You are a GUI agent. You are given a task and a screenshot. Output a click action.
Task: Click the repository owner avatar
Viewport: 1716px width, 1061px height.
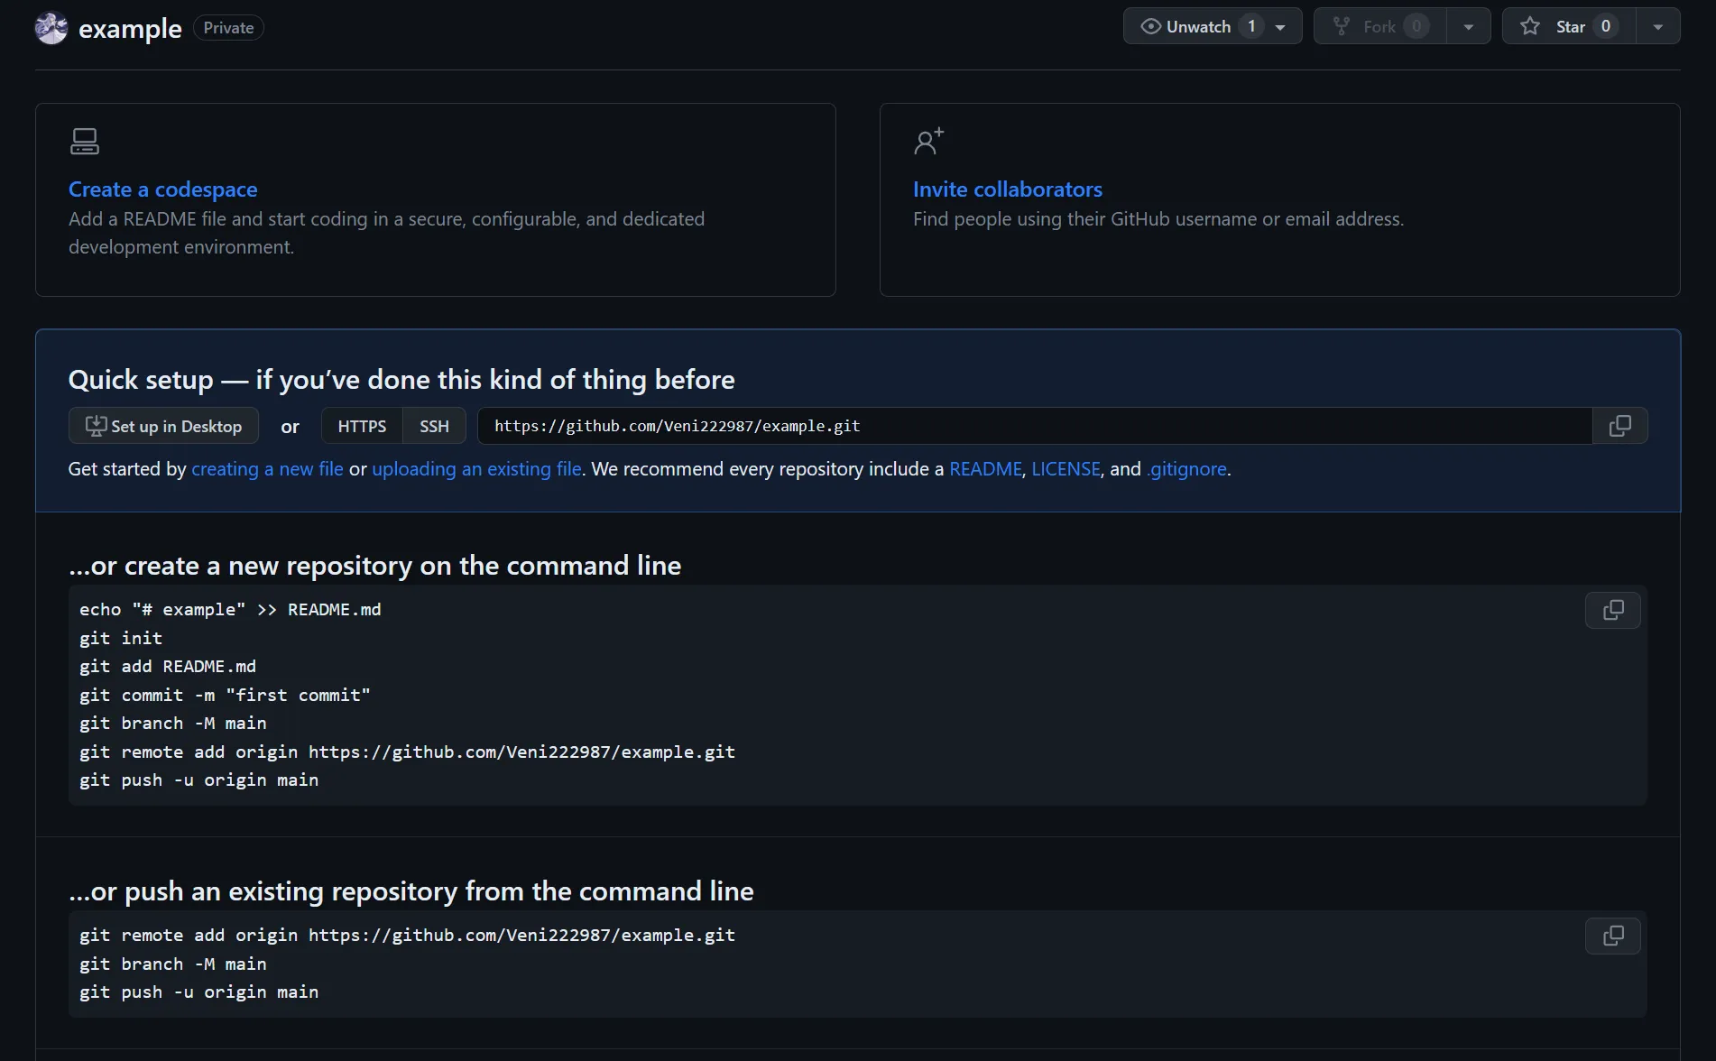coord(51,28)
